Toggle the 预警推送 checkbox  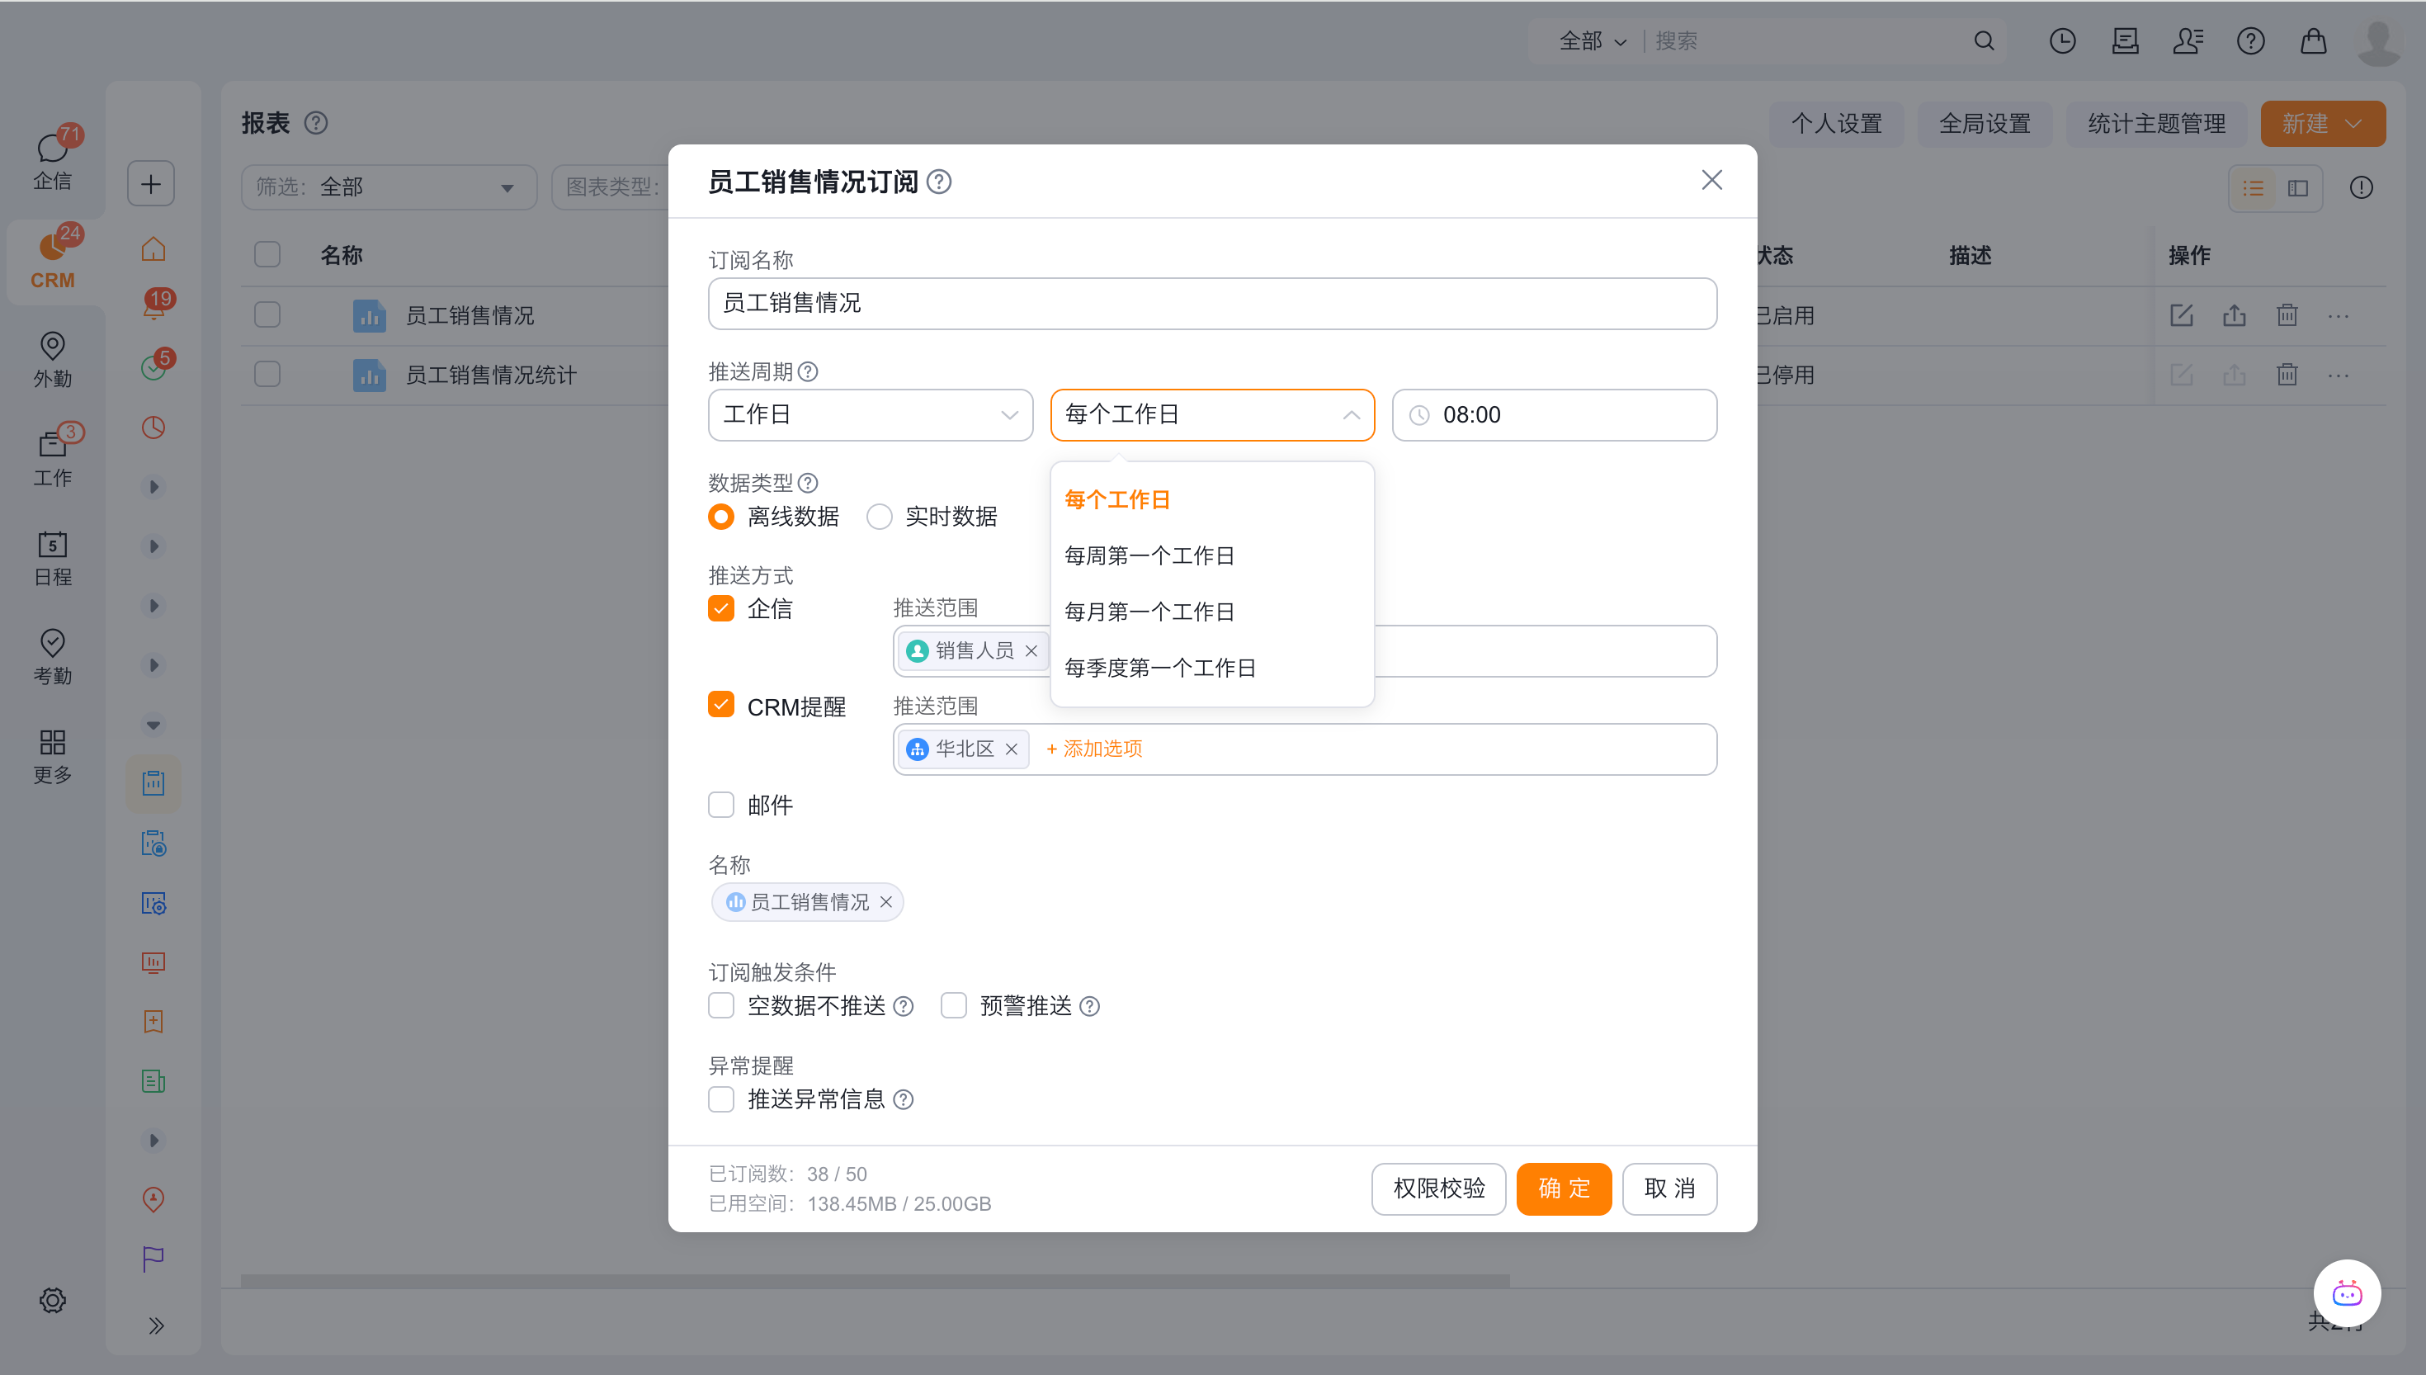click(x=953, y=1006)
